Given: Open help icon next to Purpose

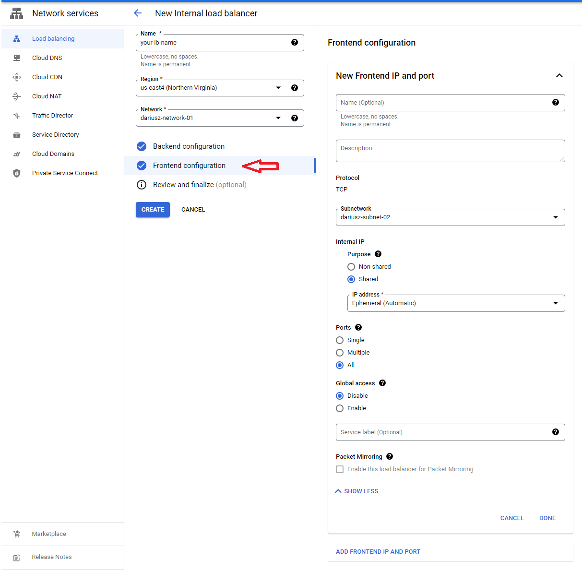Looking at the screenshot, I should pos(378,254).
